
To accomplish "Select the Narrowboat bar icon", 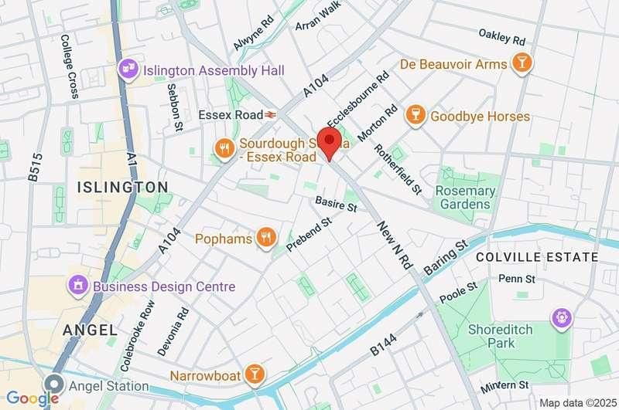I will pos(255,375).
